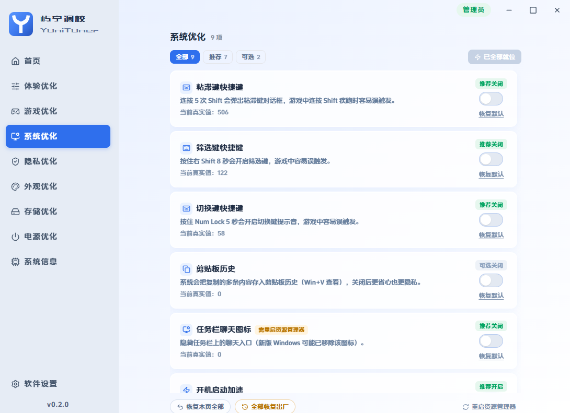The width and height of the screenshot is (570, 413).
Task: Click 恢复本页全部 button
Action: click(200, 406)
